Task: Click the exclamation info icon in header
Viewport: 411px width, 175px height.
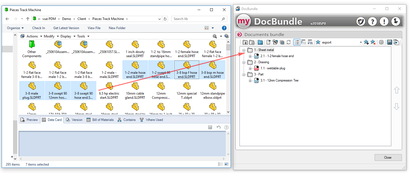Action: tap(384, 21)
